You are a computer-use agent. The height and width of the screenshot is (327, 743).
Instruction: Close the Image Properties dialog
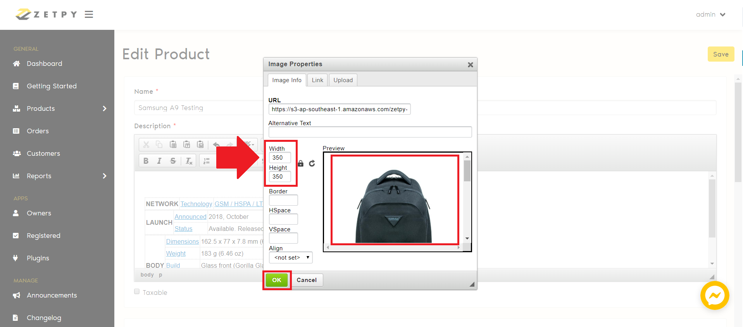pyautogui.click(x=471, y=65)
